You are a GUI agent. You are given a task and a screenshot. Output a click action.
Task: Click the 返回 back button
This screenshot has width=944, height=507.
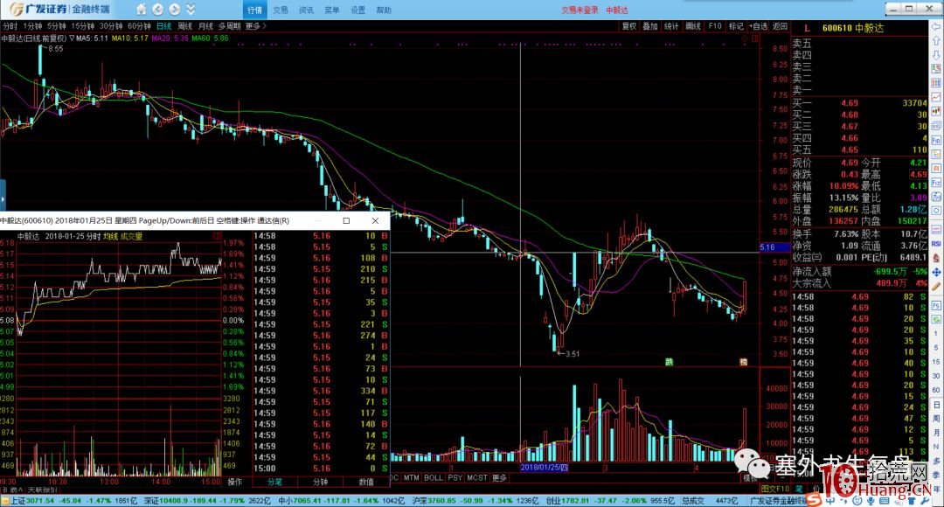point(780,26)
